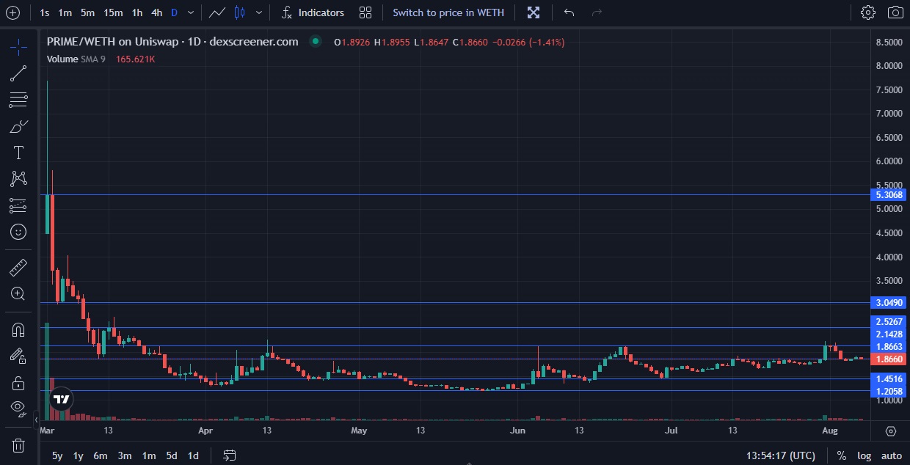
Task: Click the PRIME/WETH symbol title
Action: click(172, 42)
